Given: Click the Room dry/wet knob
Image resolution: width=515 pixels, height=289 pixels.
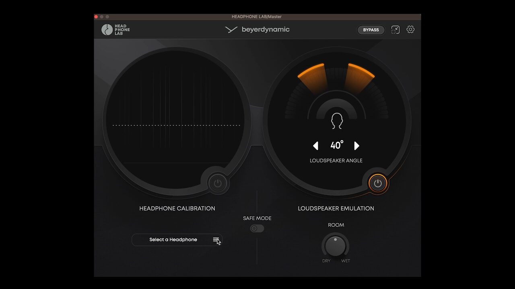Looking at the screenshot, I should (335, 246).
